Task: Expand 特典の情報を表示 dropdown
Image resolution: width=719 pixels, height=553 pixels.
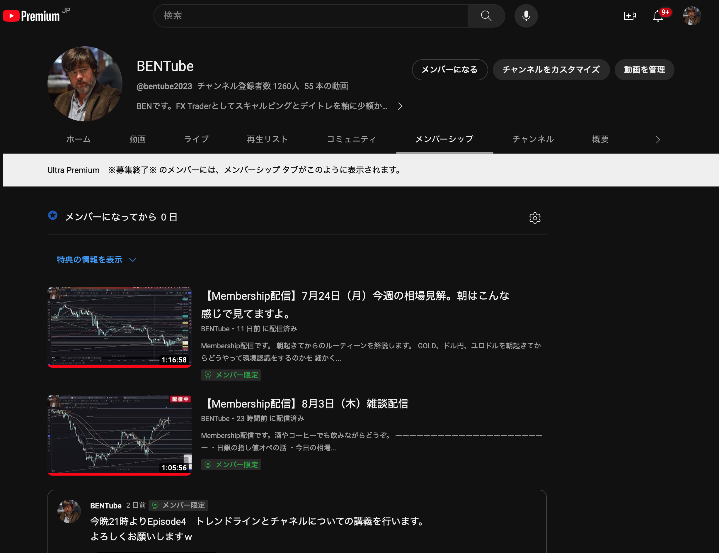Action: (96, 260)
